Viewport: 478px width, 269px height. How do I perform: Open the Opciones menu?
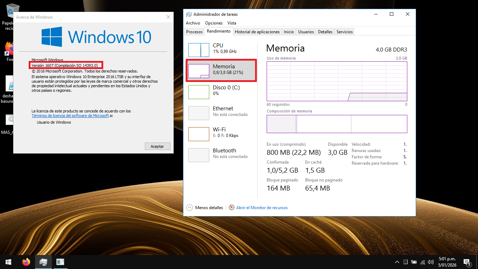coord(214,23)
